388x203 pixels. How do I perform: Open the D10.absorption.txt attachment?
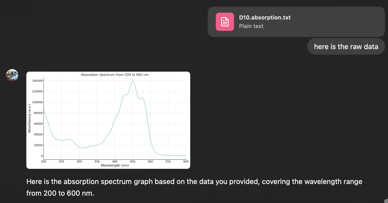296,22
